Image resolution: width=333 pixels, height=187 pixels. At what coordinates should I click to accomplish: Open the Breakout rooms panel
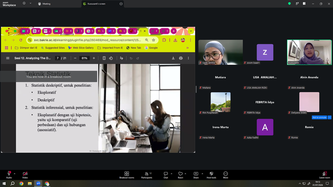126,175
